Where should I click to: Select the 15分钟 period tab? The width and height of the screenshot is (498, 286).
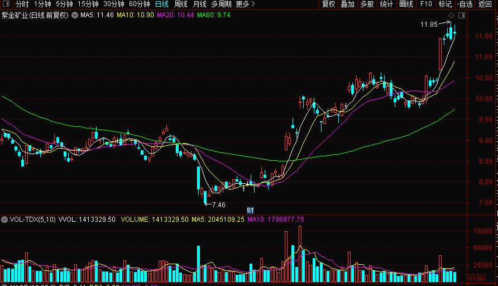click(88, 4)
